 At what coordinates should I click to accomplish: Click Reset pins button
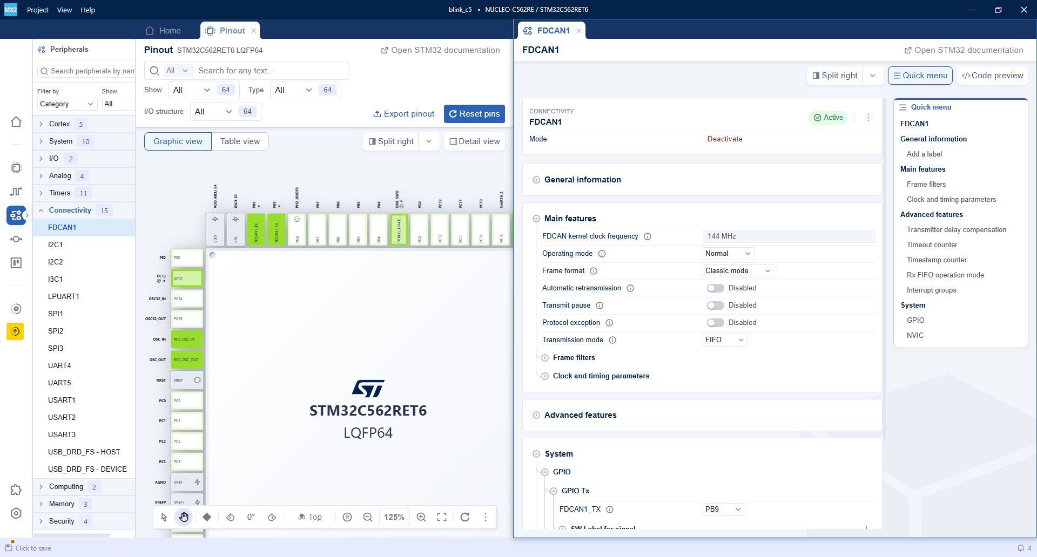[x=474, y=114]
